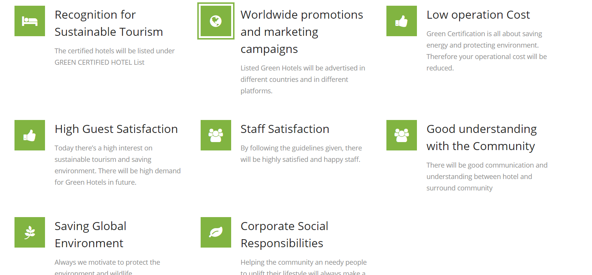
Task: Click the GREEN CERTIFIED HOTEL List description text
Action: pos(114,56)
